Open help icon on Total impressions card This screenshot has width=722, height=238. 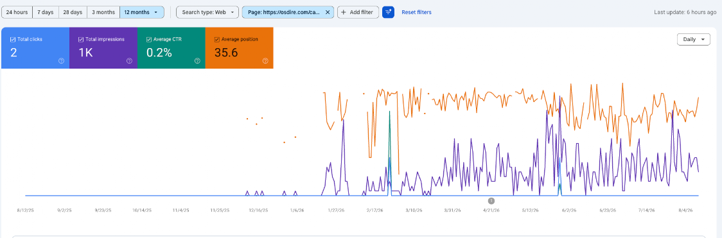[129, 61]
